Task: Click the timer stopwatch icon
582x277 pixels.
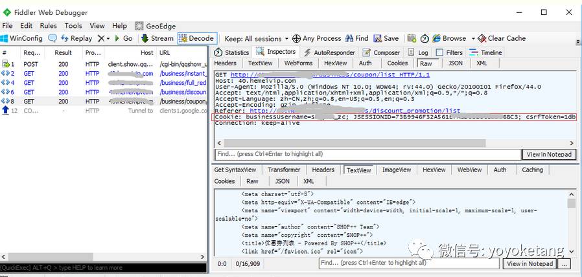Action: pos(425,39)
